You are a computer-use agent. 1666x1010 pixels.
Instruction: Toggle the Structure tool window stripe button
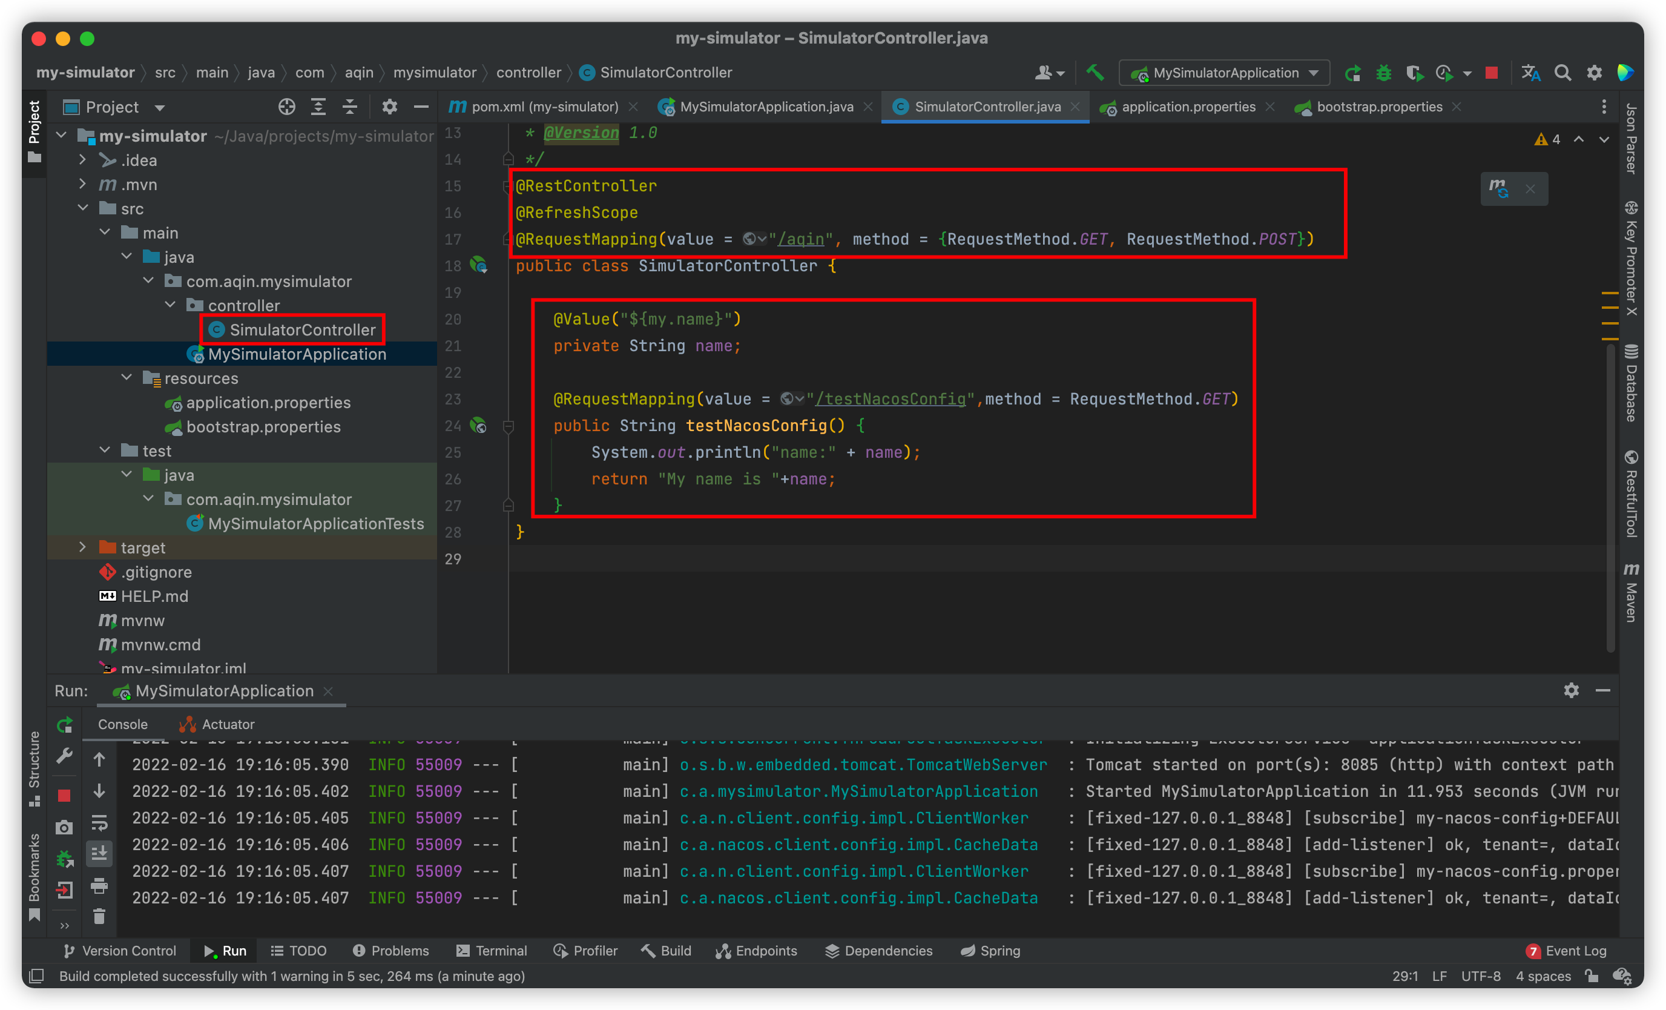pyautogui.click(x=35, y=770)
